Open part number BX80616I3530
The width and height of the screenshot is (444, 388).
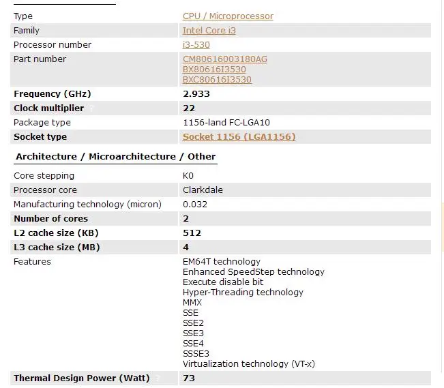pyautogui.click(x=214, y=69)
